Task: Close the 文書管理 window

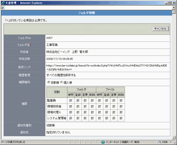Action: pos(174,3)
